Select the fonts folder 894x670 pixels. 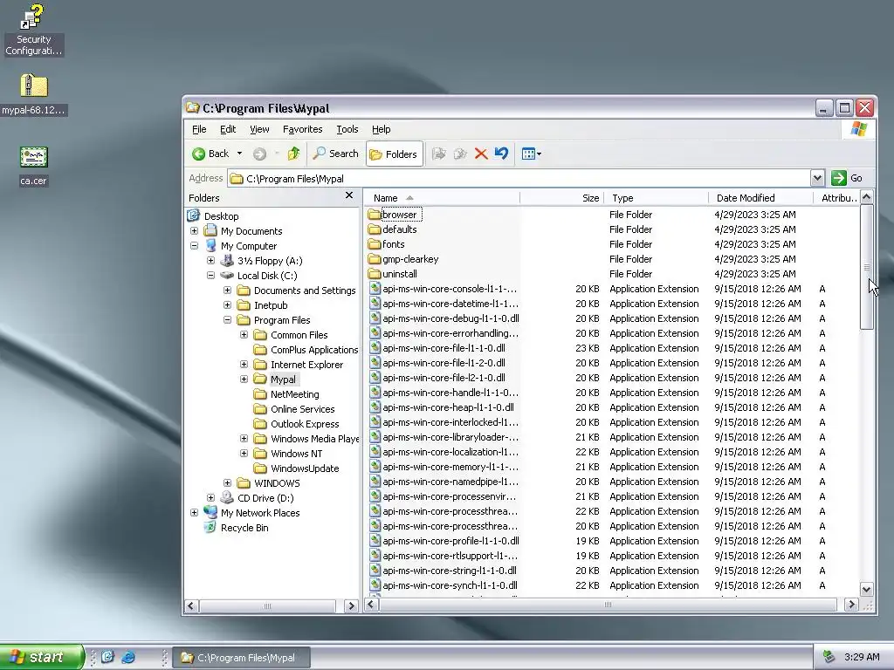pos(394,244)
